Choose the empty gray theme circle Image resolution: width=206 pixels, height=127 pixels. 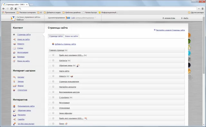(x=190, y=77)
